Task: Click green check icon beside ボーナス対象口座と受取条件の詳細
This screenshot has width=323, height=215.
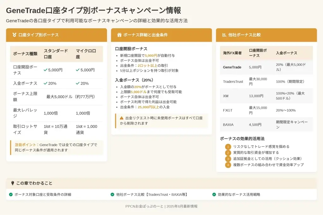Action: [x=11, y=195]
